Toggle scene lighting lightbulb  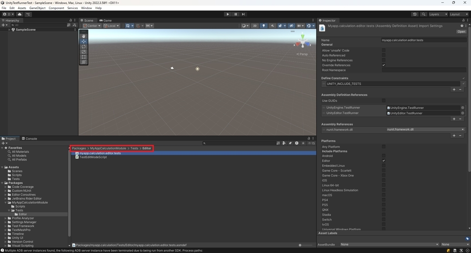[264, 26]
